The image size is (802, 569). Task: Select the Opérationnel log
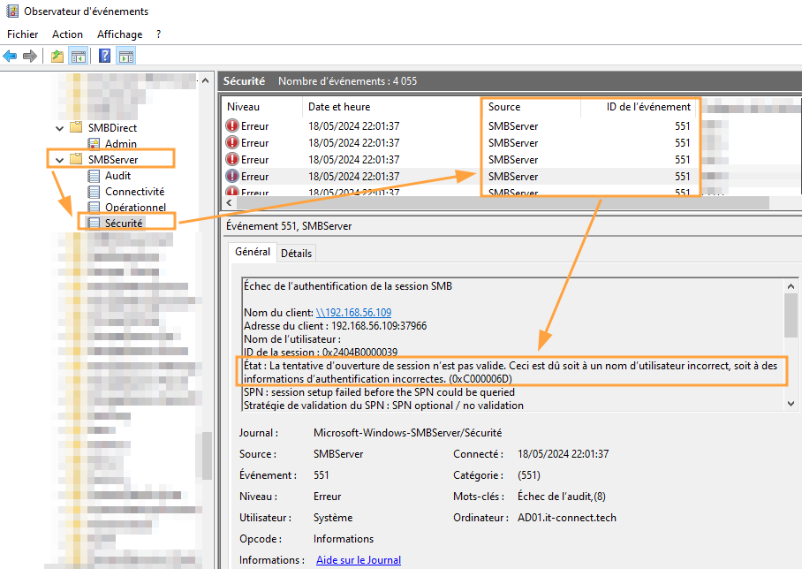click(x=134, y=208)
